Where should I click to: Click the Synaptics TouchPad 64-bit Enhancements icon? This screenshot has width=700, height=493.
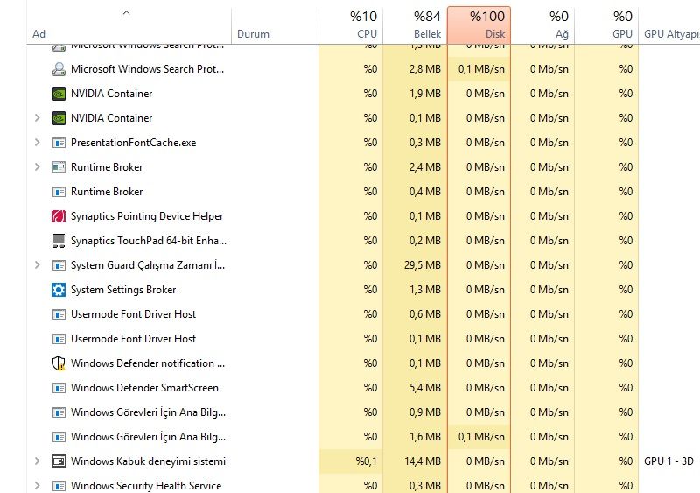tap(59, 241)
